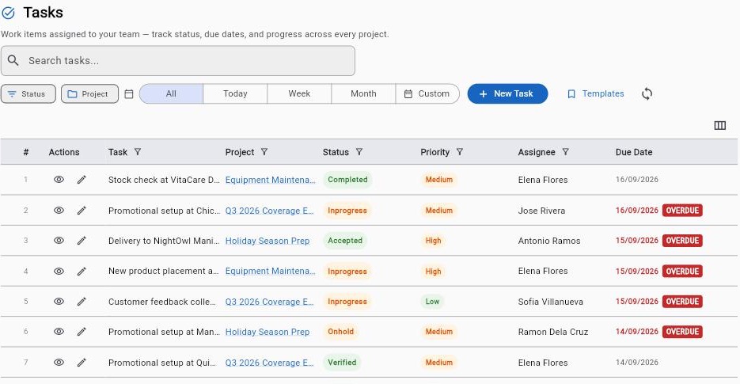Open Equipment Maintenance link in row 4

point(270,271)
